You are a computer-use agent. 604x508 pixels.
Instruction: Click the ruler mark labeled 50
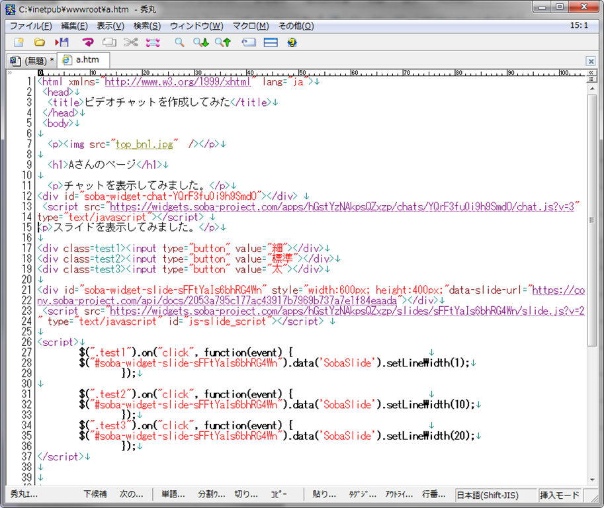[x=302, y=72]
